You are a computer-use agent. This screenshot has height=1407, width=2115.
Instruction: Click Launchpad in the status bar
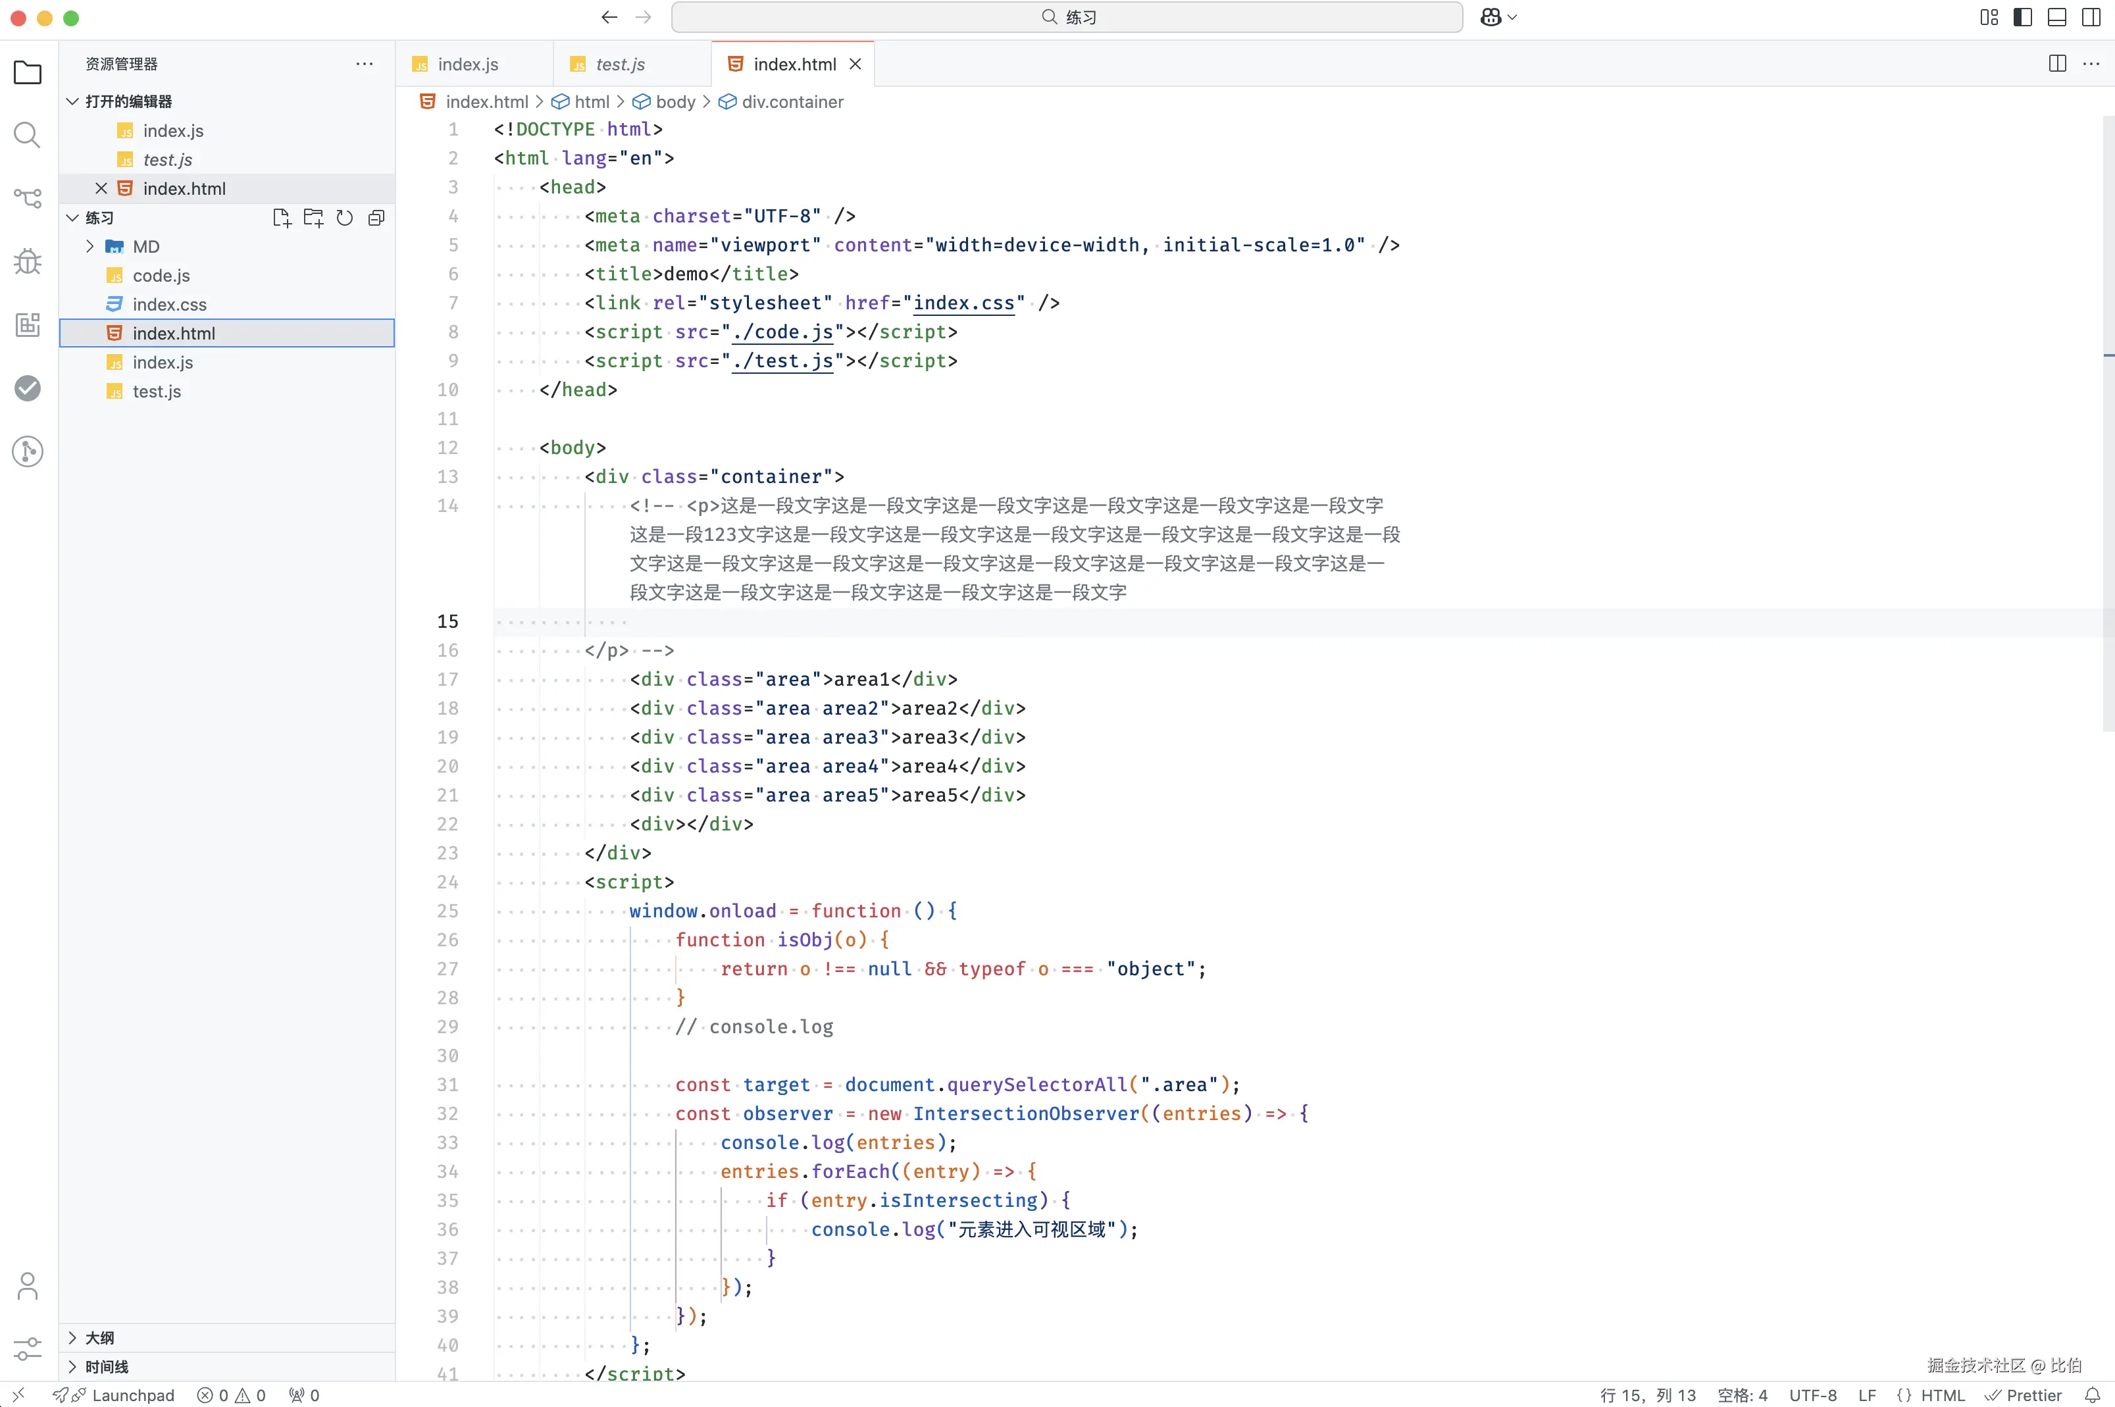[113, 1394]
